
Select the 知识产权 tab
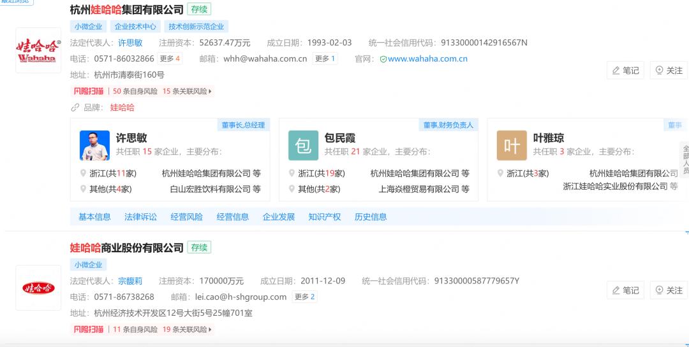(x=325, y=216)
